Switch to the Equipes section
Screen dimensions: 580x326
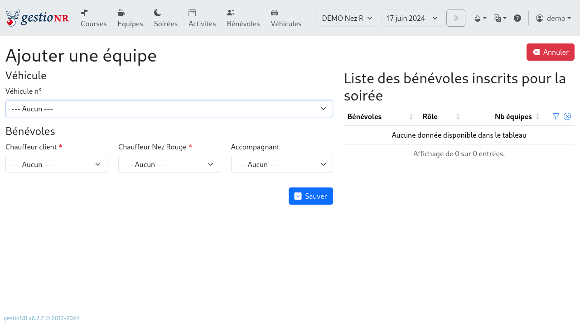[x=130, y=18]
